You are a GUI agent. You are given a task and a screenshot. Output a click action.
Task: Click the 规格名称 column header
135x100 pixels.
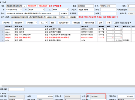pyautogui.click(x=62, y=27)
